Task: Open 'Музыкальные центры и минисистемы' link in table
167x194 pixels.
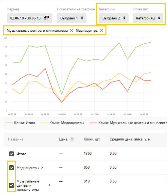Action: pyautogui.click(x=28, y=185)
